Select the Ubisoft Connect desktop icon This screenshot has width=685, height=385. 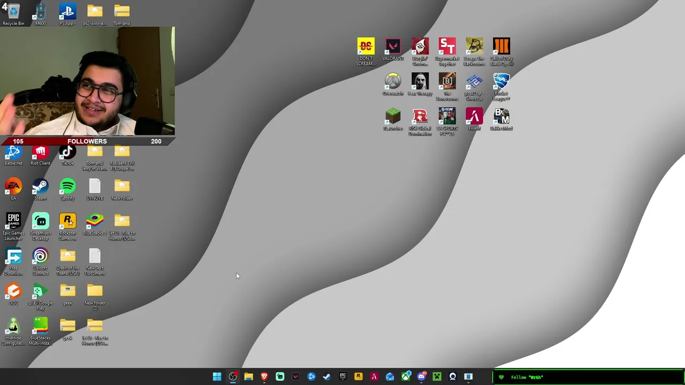[x=40, y=262]
